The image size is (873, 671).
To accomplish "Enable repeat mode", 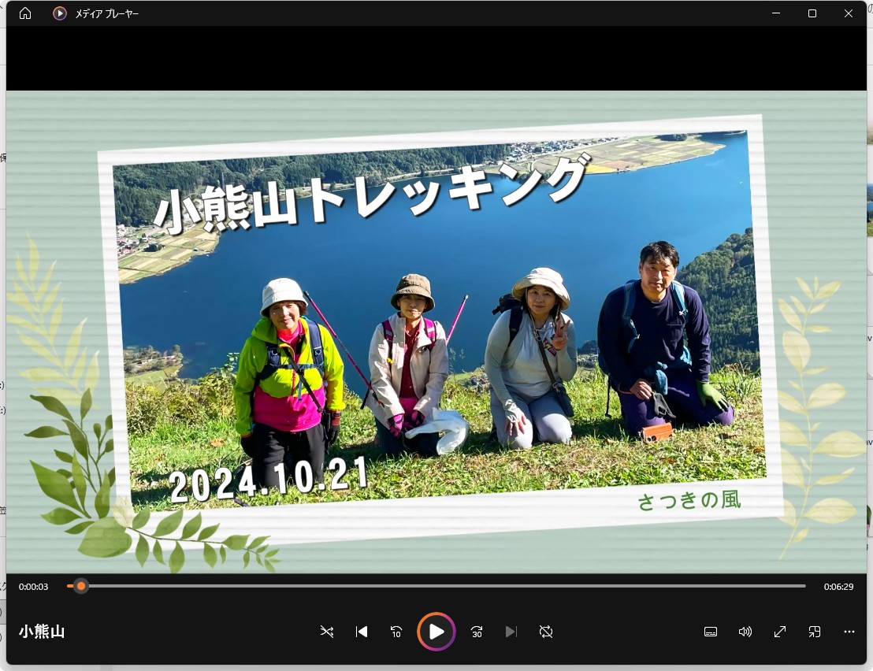I will point(546,632).
